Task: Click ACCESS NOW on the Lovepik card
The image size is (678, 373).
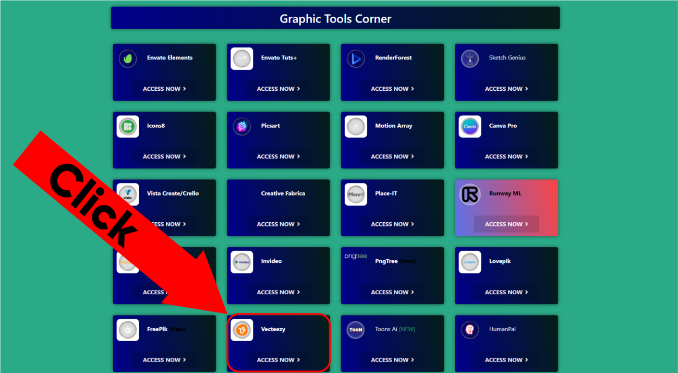Action: [506, 292]
